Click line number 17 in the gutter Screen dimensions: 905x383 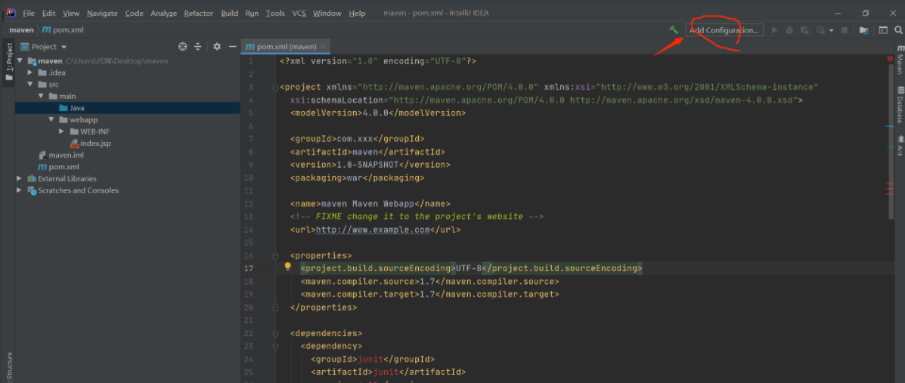[247, 268]
